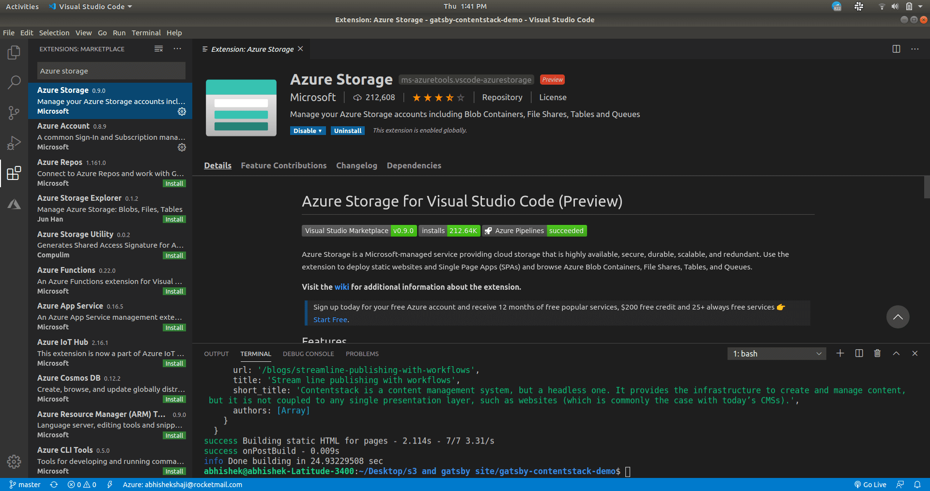Click the star rating of Azure Storage

438,98
